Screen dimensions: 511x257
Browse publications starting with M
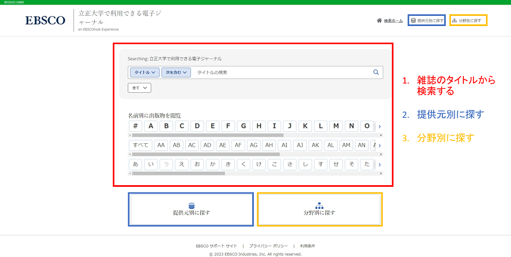[x=336, y=126]
